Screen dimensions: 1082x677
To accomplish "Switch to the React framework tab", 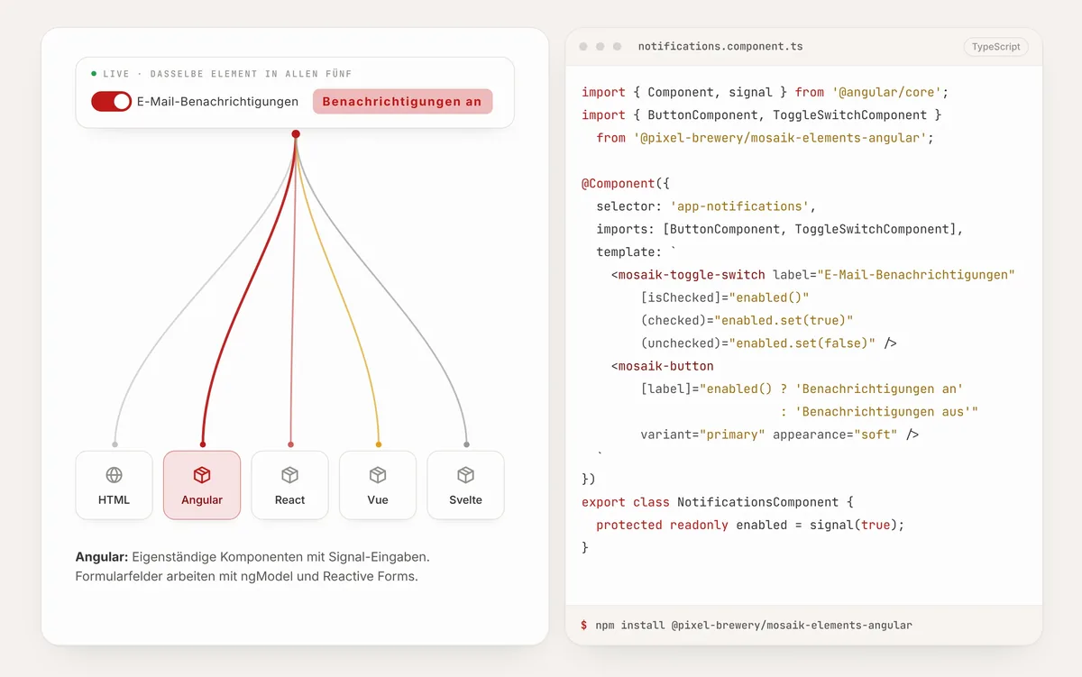I will pyautogui.click(x=289, y=485).
